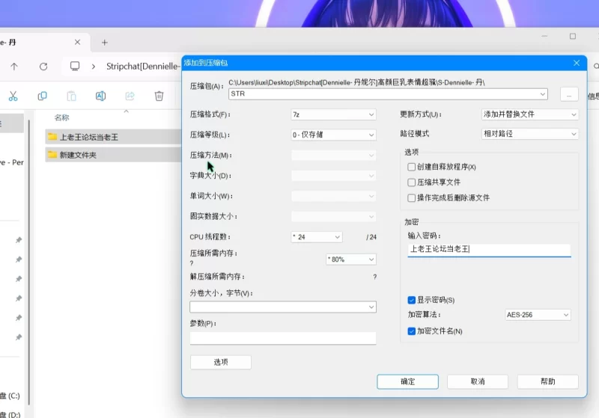Check the 操作完成后删除源文件 option
The image size is (599, 418).
tap(412, 198)
